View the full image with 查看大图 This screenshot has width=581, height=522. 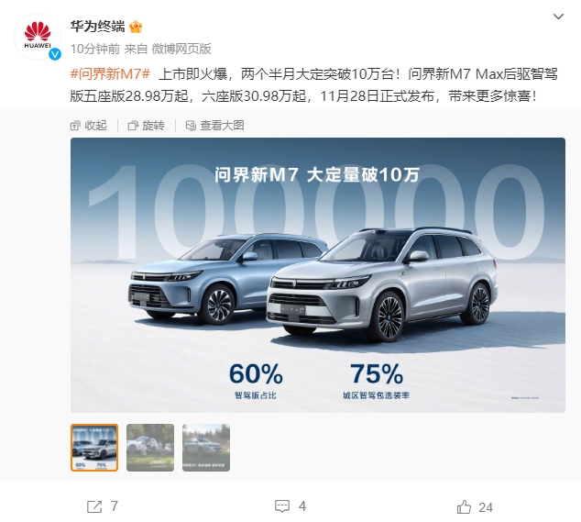tap(215, 126)
